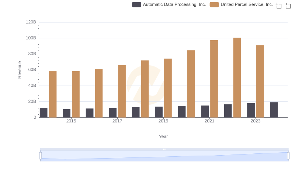The width and height of the screenshot is (295, 170).
Task: Select the last ADP bar for 2024
Action: point(274,110)
